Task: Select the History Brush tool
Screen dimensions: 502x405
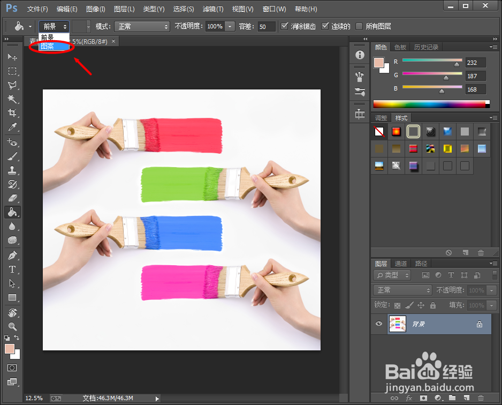Action: 12,184
